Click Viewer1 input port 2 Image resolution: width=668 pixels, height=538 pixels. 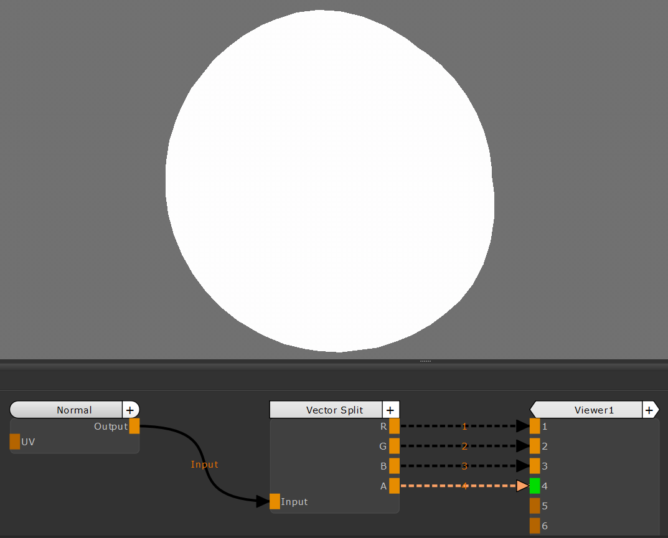(535, 446)
